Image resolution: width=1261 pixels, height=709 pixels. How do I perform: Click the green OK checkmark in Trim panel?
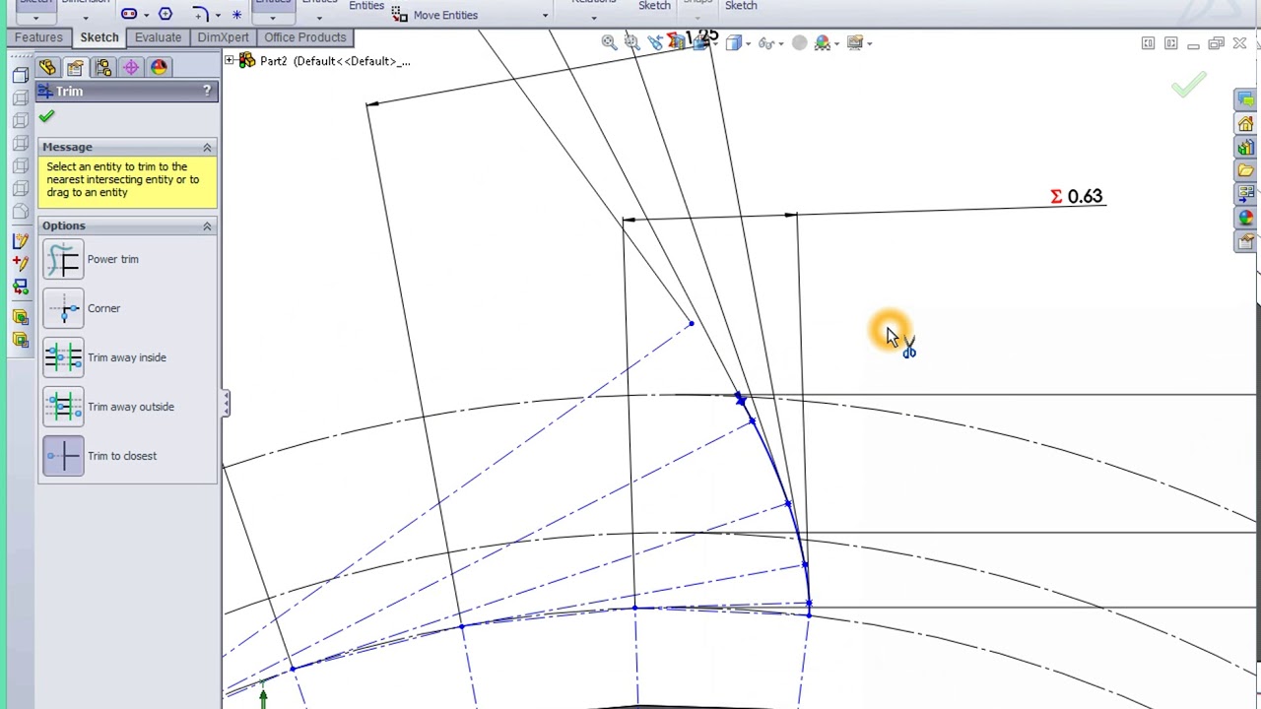(x=46, y=116)
